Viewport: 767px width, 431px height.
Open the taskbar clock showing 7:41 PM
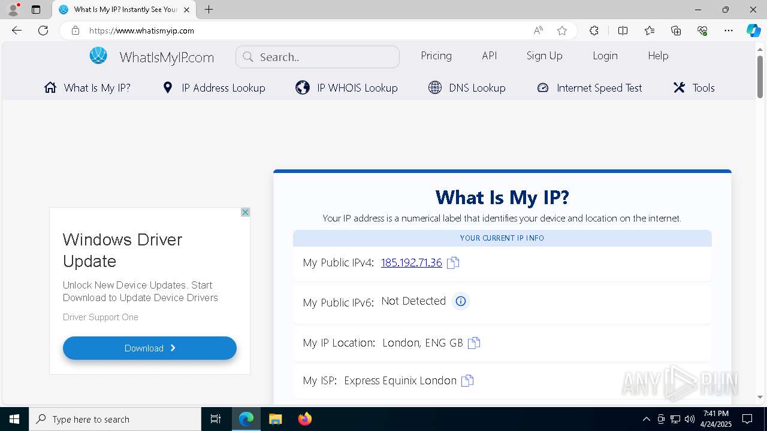point(716,419)
